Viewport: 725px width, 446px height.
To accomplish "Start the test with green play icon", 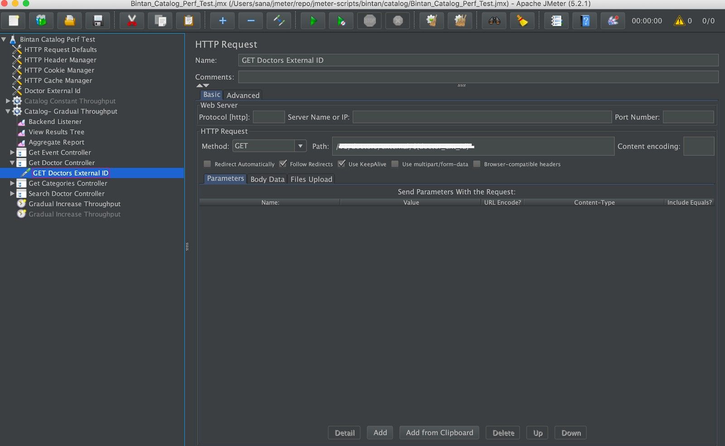I will tap(313, 21).
